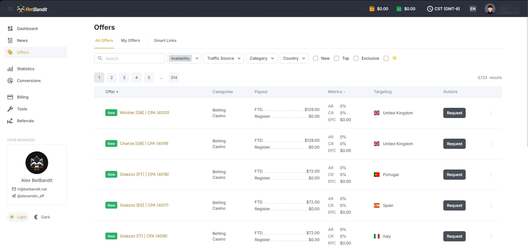Open the three-dot menu for Golazzo [PT]

(x=491, y=175)
